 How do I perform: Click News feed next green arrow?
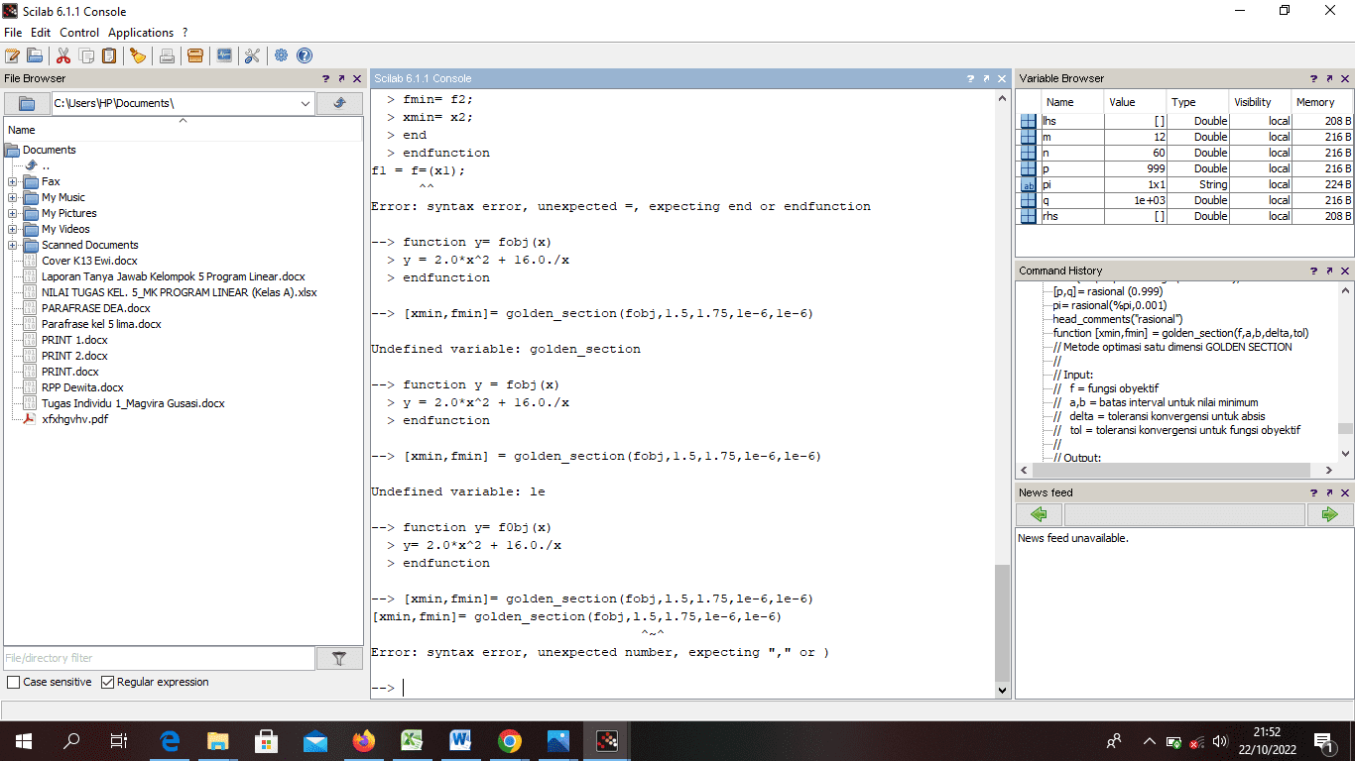pyautogui.click(x=1329, y=514)
